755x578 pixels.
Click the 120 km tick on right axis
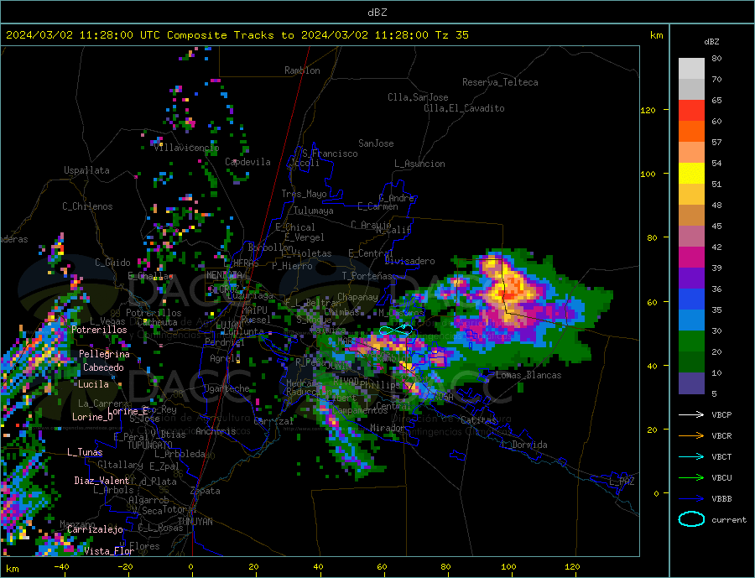[648, 110]
